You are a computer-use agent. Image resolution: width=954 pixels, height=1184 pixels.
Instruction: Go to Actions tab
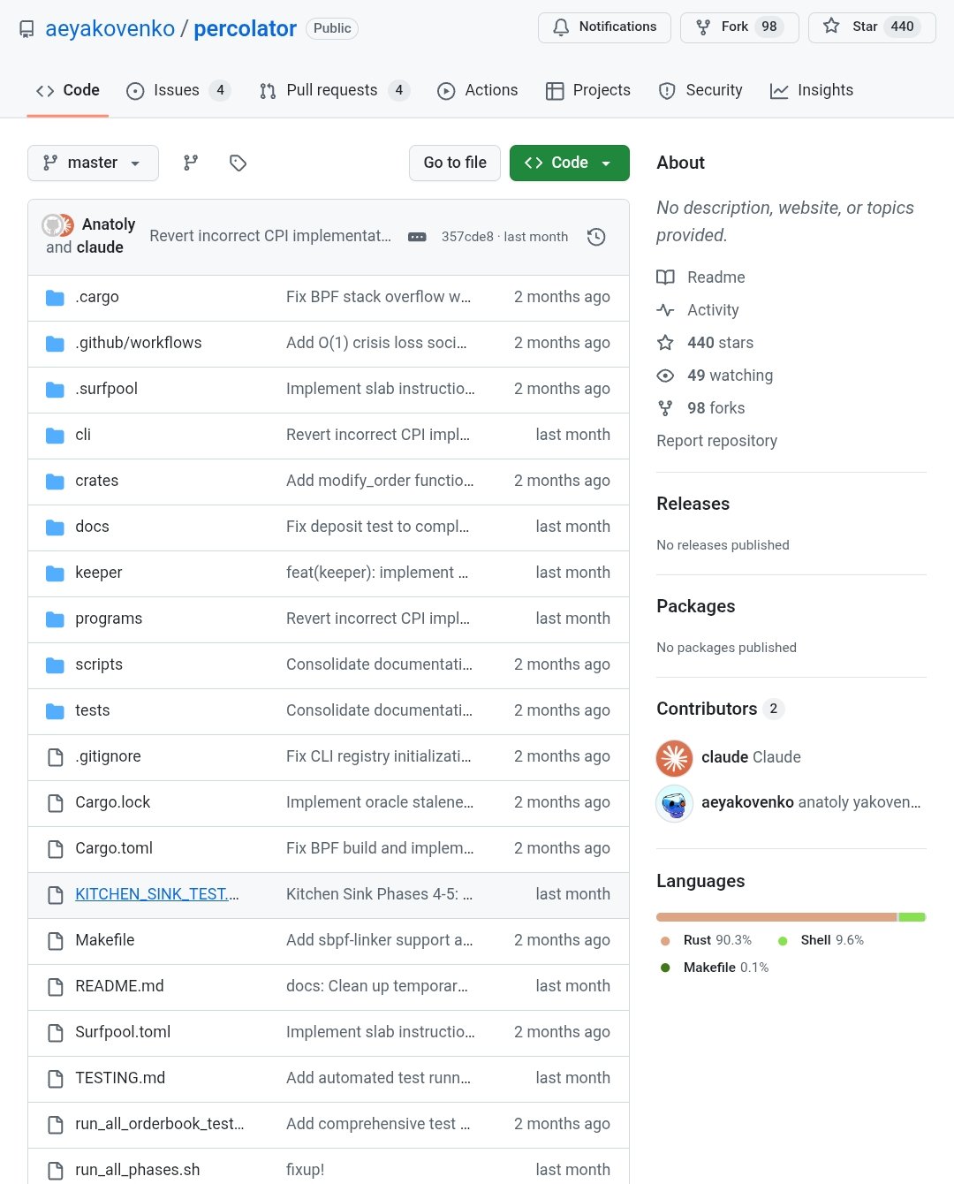pos(478,90)
